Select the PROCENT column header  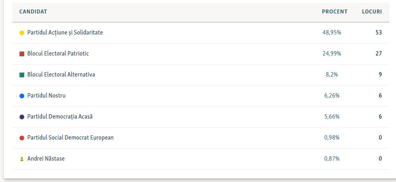coord(335,11)
